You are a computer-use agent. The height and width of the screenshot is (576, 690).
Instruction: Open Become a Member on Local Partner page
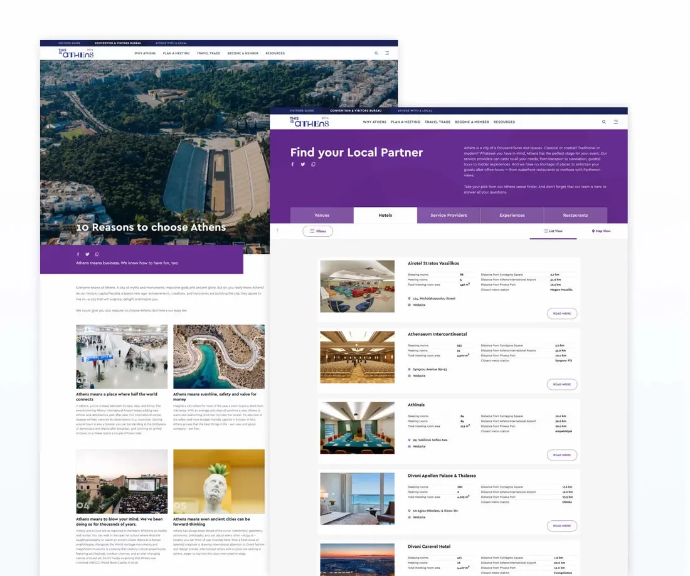(x=472, y=122)
